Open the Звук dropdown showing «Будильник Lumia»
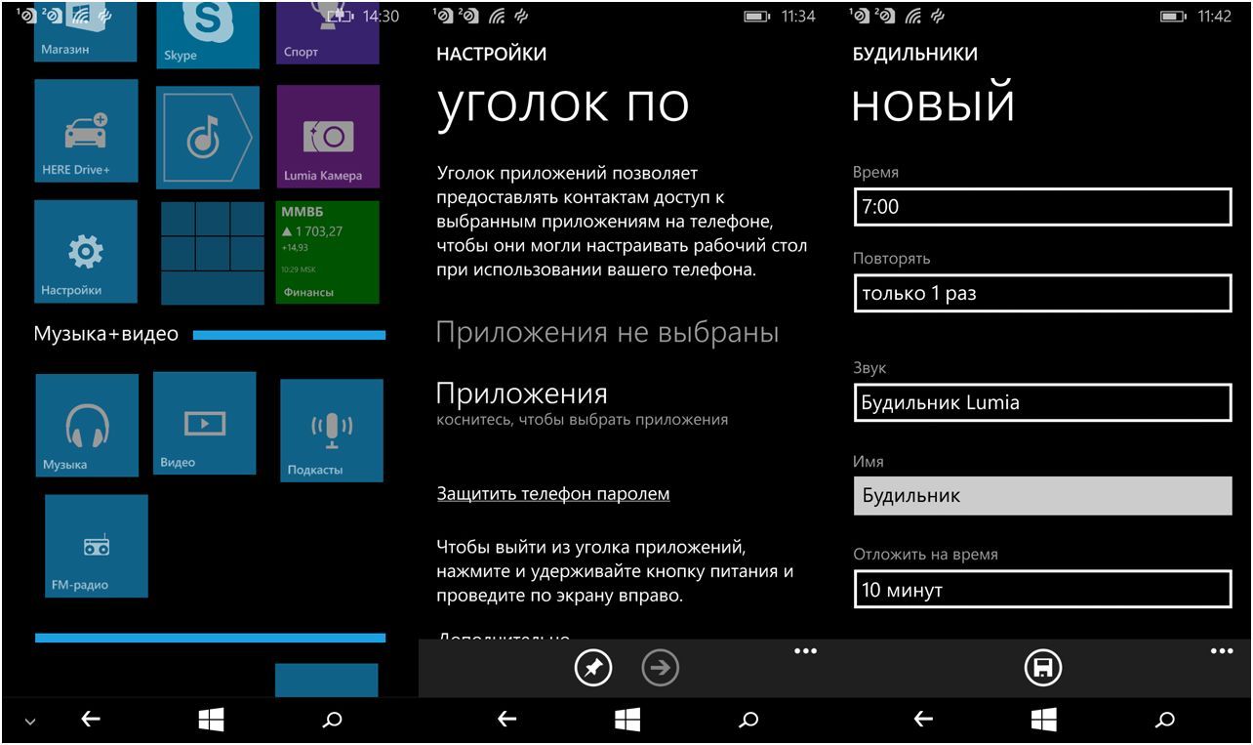Image resolution: width=1253 pixels, height=745 pixels. point(1041,402)
